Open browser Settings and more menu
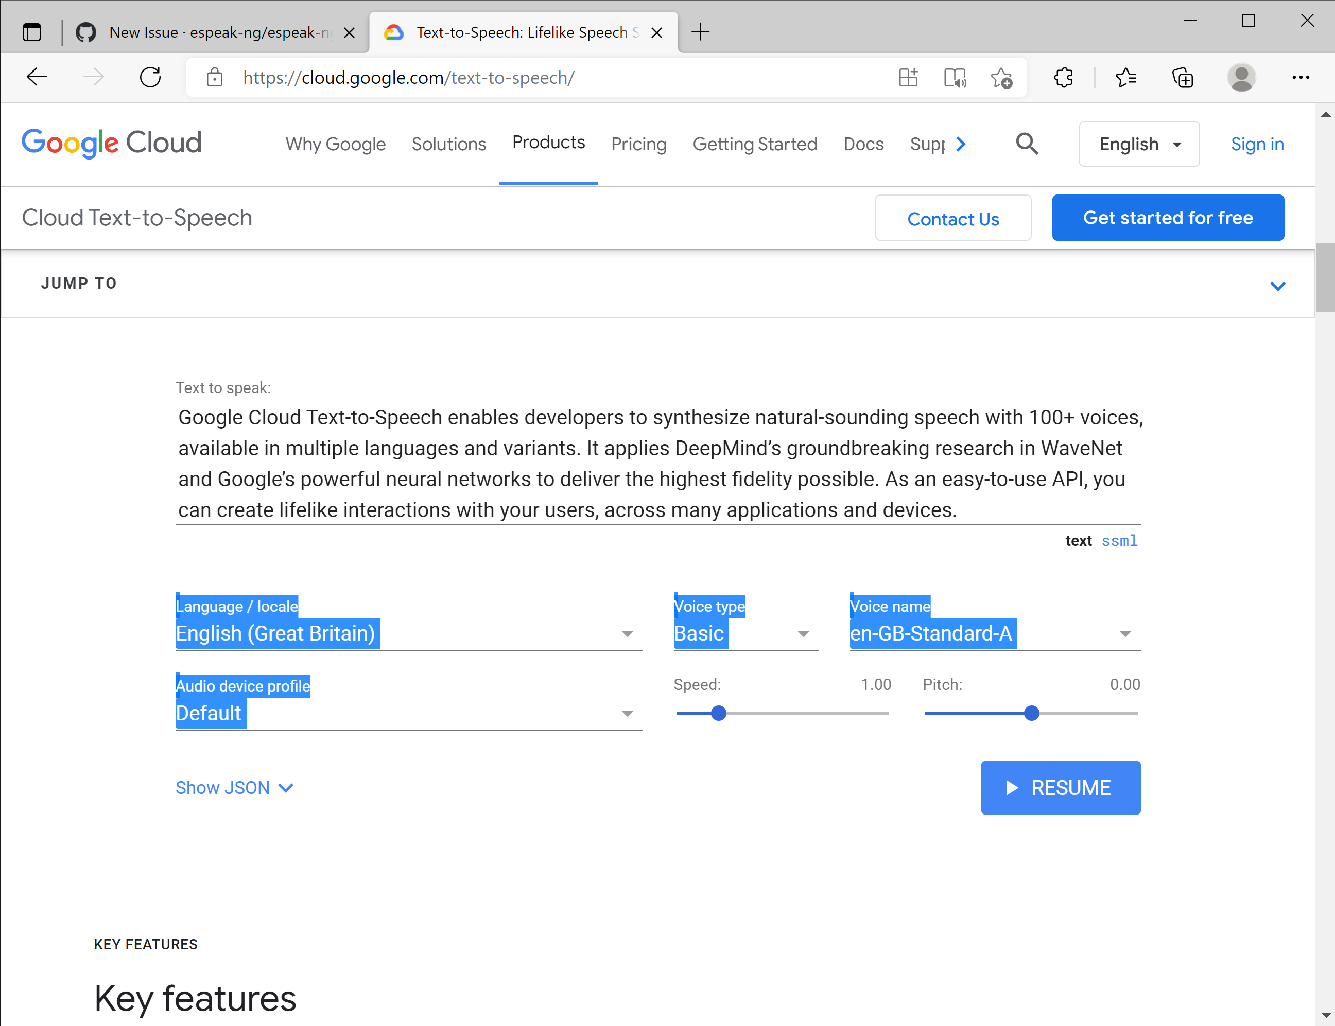The height and width of the screenshot is (1026, 1335). tap(1301, 78)
